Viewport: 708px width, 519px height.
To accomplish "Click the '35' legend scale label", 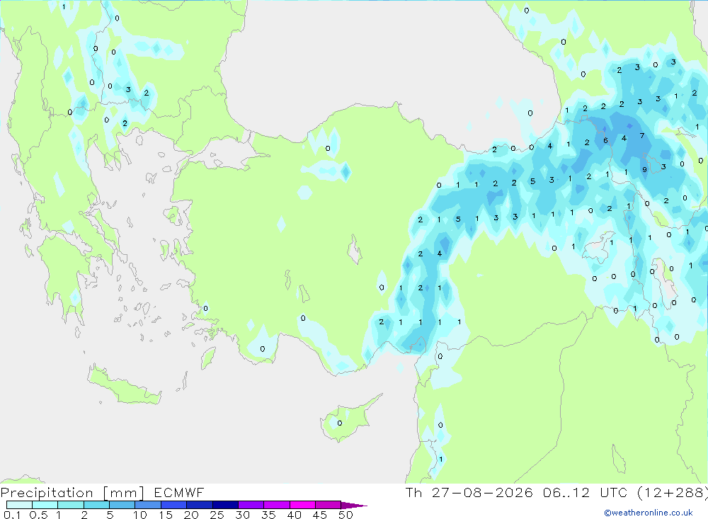I will [268, 515].
